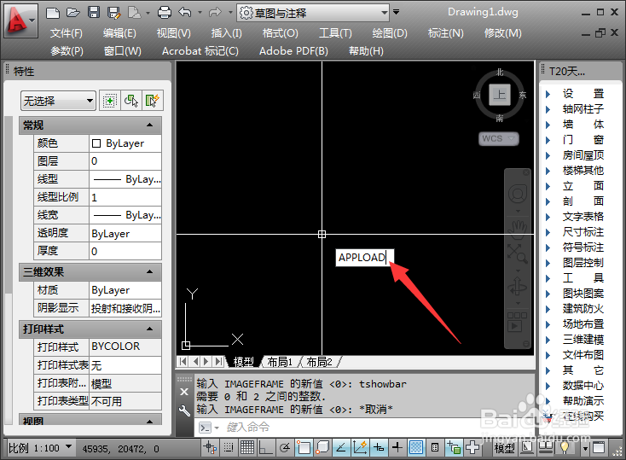Click the Open file folder icon
This screenshot has height=460, width=626.
pos(73,13)
